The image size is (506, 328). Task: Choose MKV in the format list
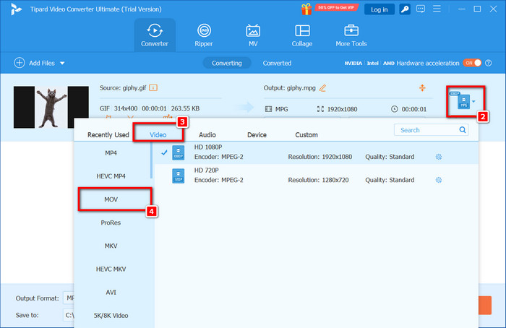click(111, 246)
